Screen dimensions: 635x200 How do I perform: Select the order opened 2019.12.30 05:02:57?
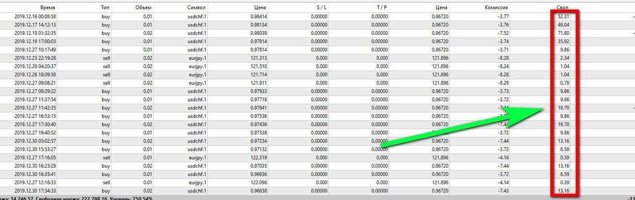coord(317,142)
